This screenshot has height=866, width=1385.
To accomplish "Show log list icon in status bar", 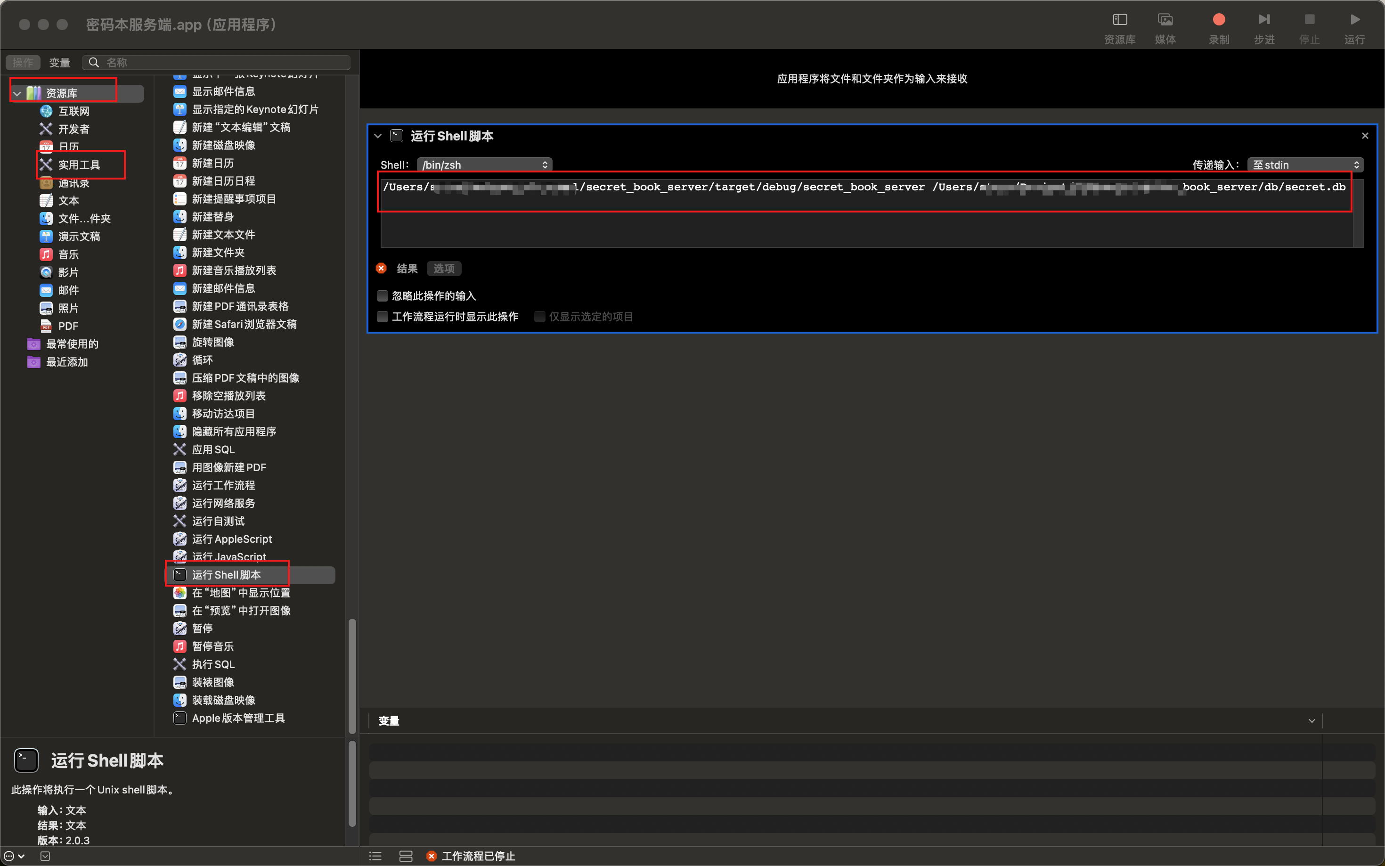I will point(375,856).
